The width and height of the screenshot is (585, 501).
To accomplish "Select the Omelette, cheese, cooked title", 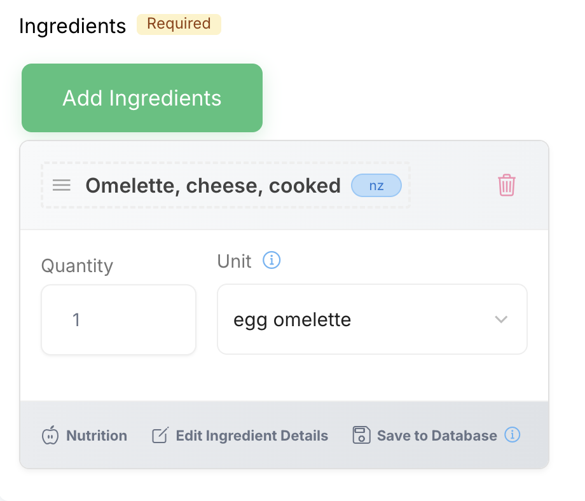I will tap(213, 186).
